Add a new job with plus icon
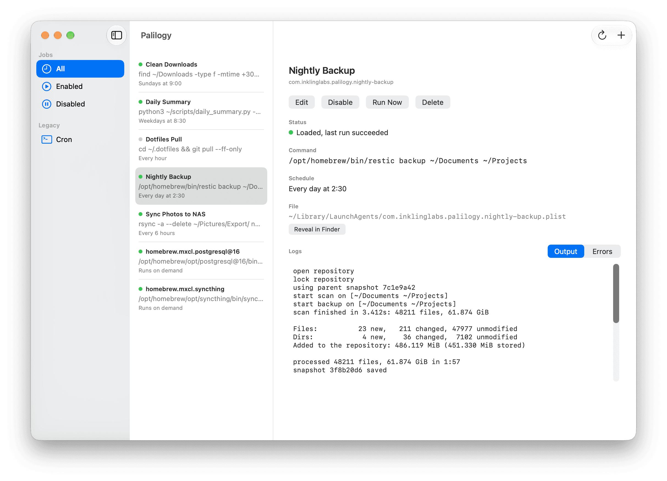The width and height of the screenshot is (667, 481). pos(621,35)
